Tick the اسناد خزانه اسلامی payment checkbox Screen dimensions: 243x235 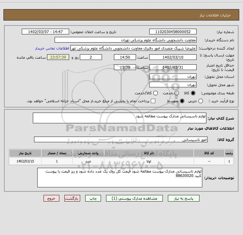[153, 101]
